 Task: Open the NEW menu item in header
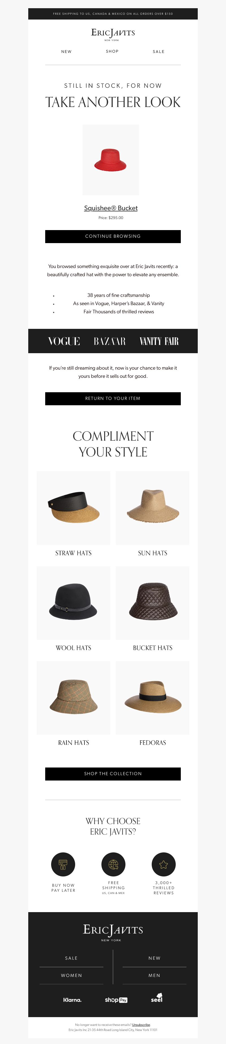click(66, 52)
